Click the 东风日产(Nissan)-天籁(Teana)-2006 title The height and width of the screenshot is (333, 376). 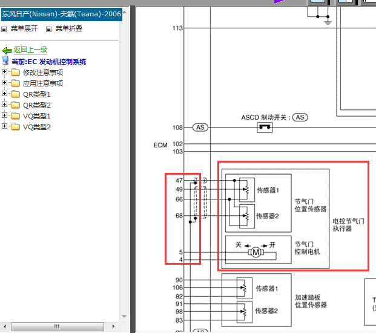coord(62,14)
